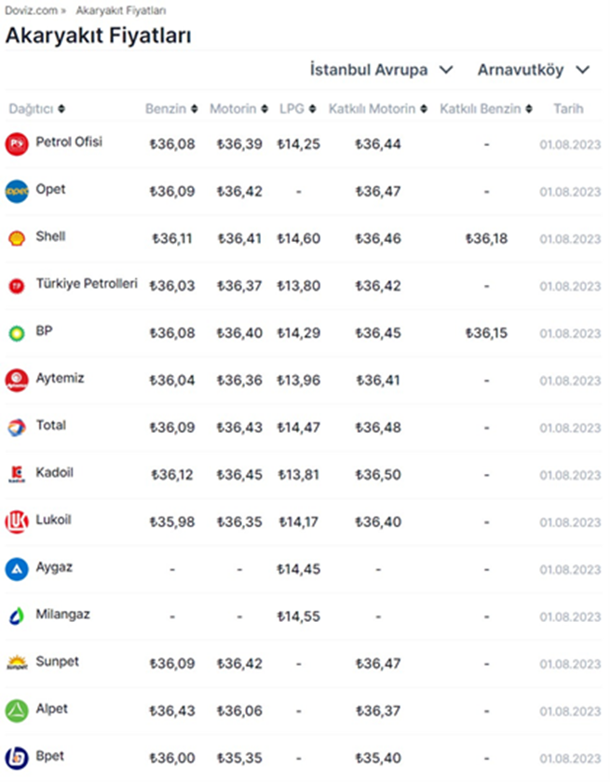The height and width of the screenshot is (783, 611).
Task: Click the BP logo icon
Action: pos(17,332)
